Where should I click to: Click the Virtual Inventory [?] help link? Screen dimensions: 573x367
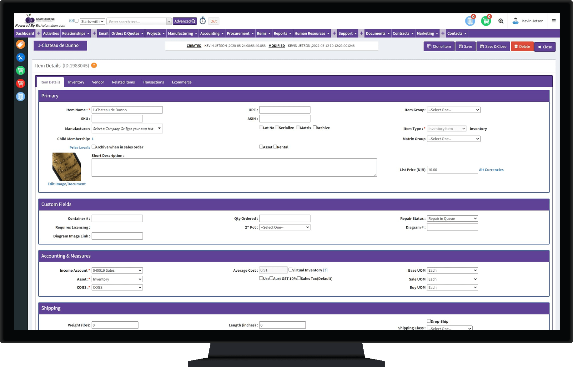pyautogui.click(x=325, y=270)
